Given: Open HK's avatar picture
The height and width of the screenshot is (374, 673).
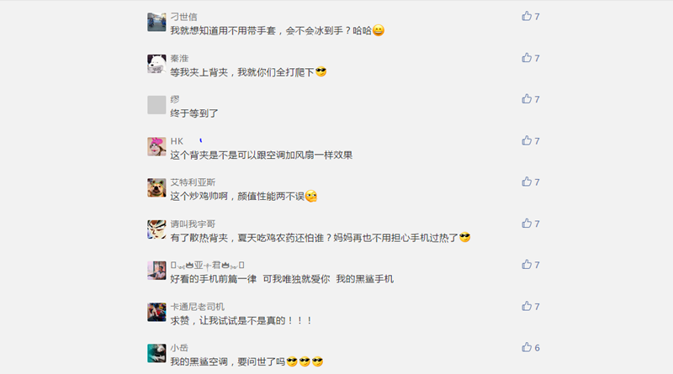Looking at the screenshot, I should click(x=156, y=147).
